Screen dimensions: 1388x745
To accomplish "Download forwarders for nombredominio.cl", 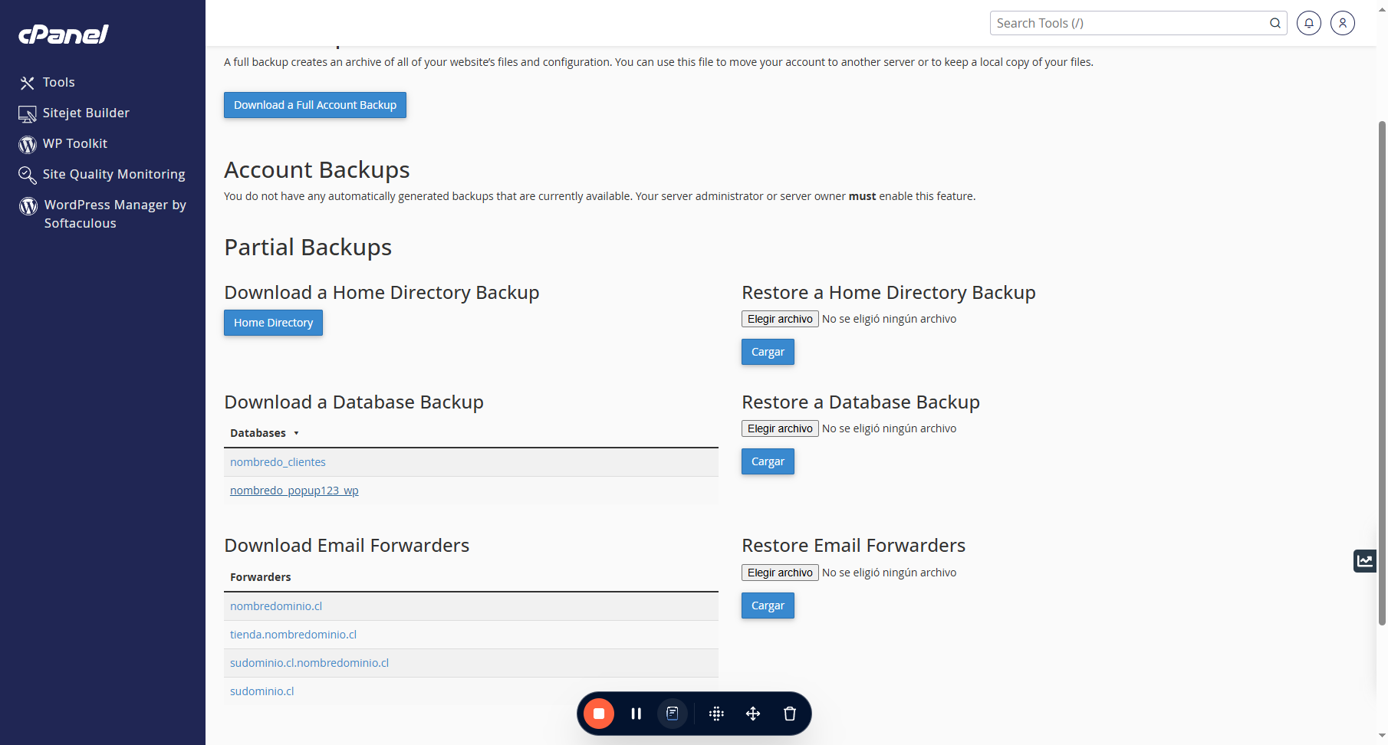I will click(276, 606).
